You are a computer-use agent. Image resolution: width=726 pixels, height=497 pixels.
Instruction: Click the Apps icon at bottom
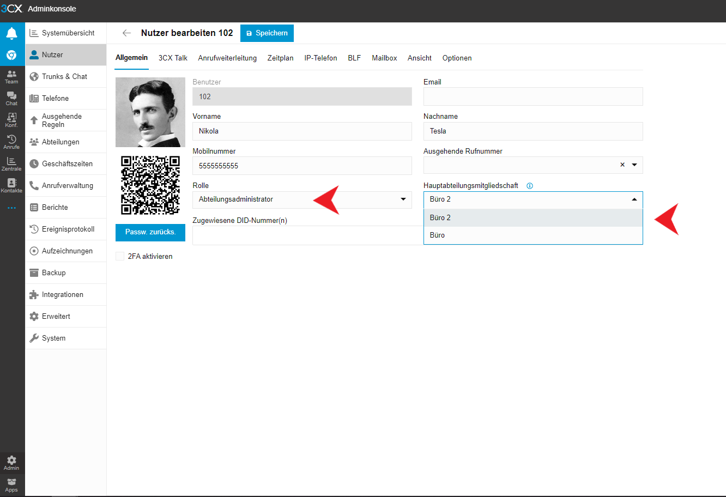pos(11,484)
